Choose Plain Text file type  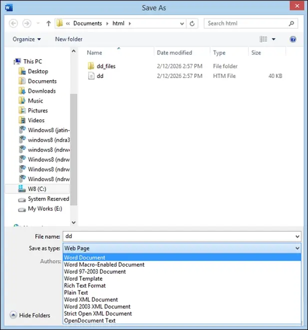pos(182,293)
